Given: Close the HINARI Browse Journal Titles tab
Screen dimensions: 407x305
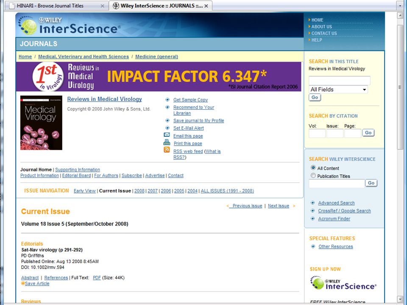Looking at the screenshot, I should click(x=102, y=6).
